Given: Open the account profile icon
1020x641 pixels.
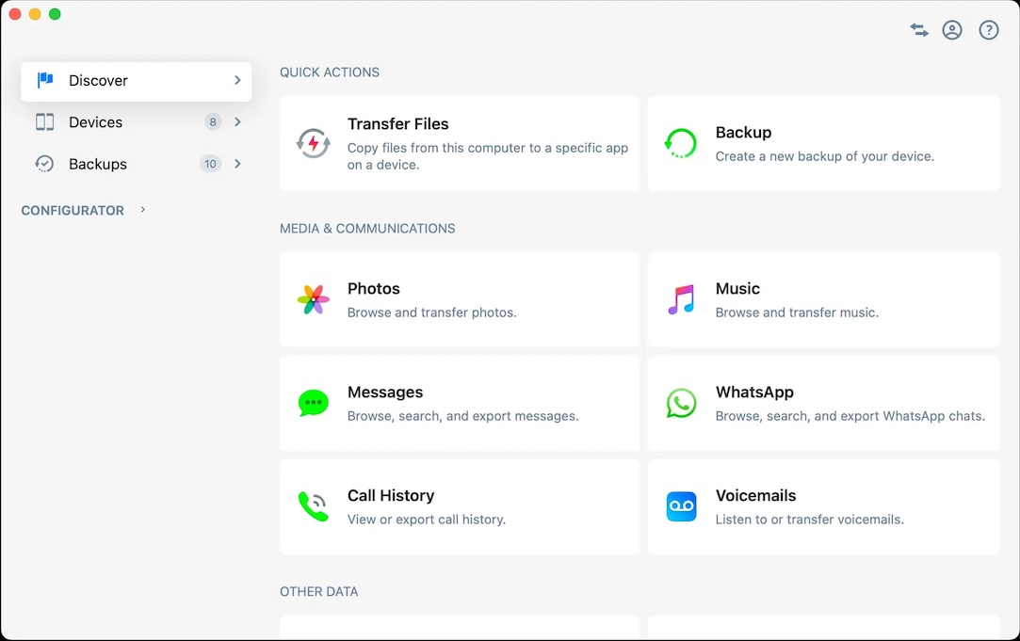Looking at the screenshot, I should 952,30.
